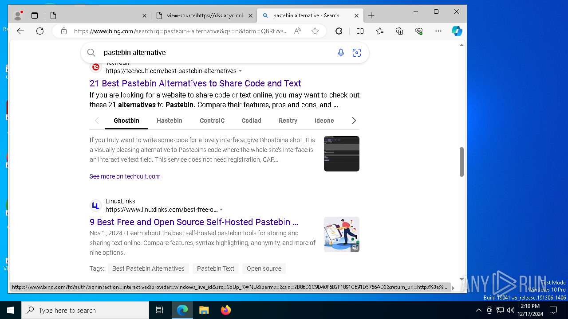Viewport: 568px width, 319px height.
Task: Launch the Copilot sidebar
Action: pyautogui.click(x=457, y=31)
